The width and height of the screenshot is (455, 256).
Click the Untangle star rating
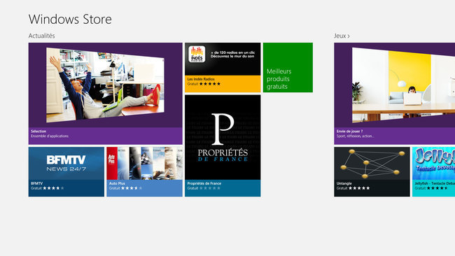tap(359, 188)
